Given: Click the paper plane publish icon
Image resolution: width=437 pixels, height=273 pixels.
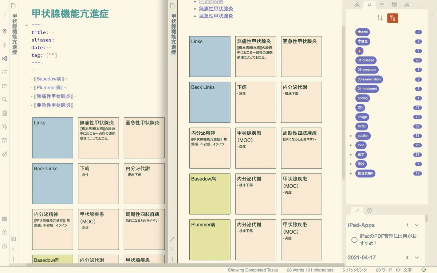Looking at the screenshot, I should (4, 154).
